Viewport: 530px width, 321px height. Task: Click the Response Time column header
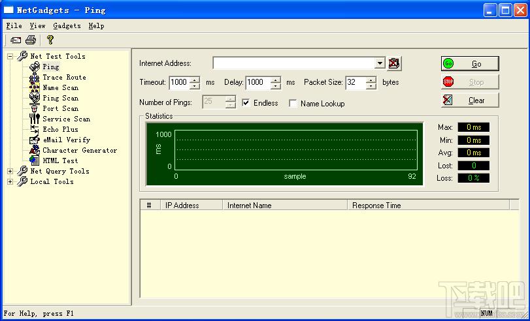pyautogui.click(x=428, y=206)
